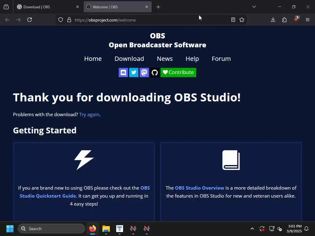315x236 pixels.
Task: Select the Welcome | OBS tab
Action: (x=118, y=7)
